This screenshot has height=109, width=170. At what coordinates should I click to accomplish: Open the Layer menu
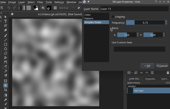(22, 2)
